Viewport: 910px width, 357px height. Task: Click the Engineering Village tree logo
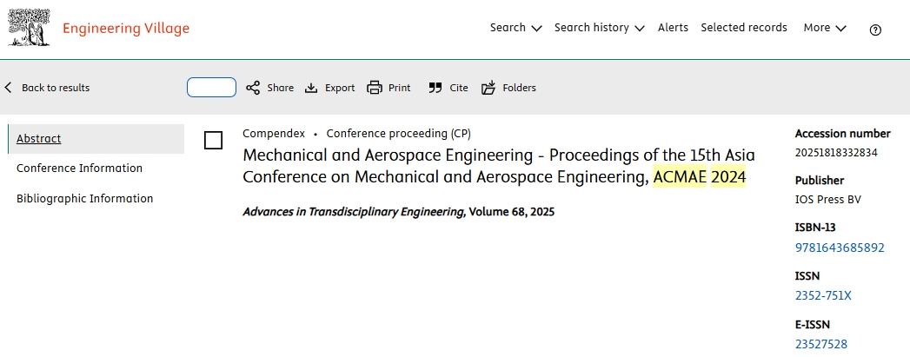(29, 28)
